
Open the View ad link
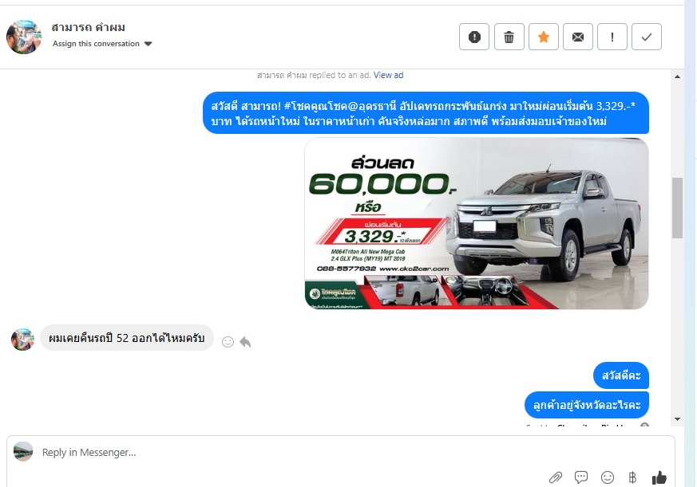tap(388, 75)
